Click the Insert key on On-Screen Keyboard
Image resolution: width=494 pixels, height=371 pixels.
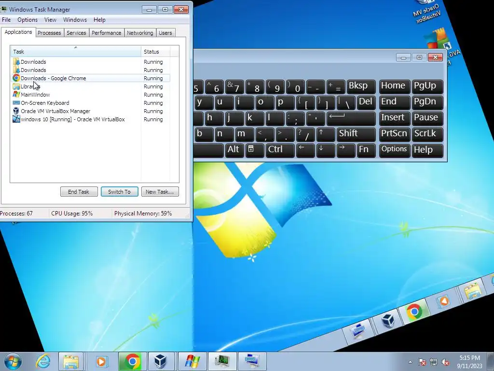click(x=395, y=118)
